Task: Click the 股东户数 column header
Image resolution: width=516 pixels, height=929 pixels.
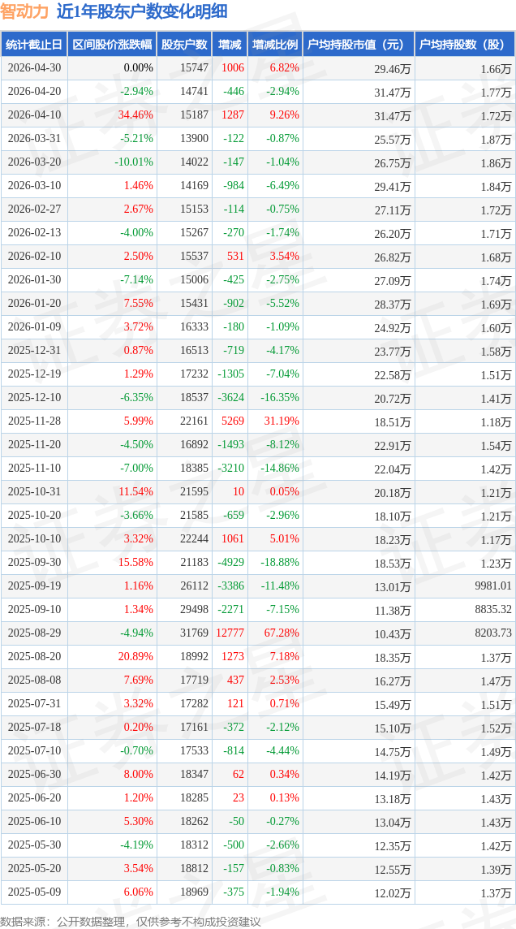Action: click(185, 45)
